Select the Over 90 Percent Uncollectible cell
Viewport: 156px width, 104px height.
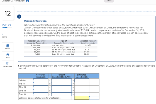click(x=62, y=94)
